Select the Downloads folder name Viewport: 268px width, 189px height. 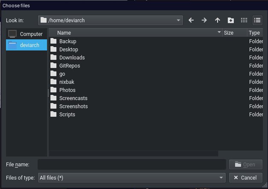pos(72,57)
